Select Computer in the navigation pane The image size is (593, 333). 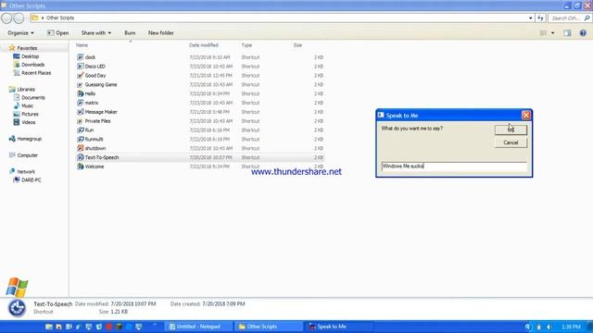click(x=27, y=155)
